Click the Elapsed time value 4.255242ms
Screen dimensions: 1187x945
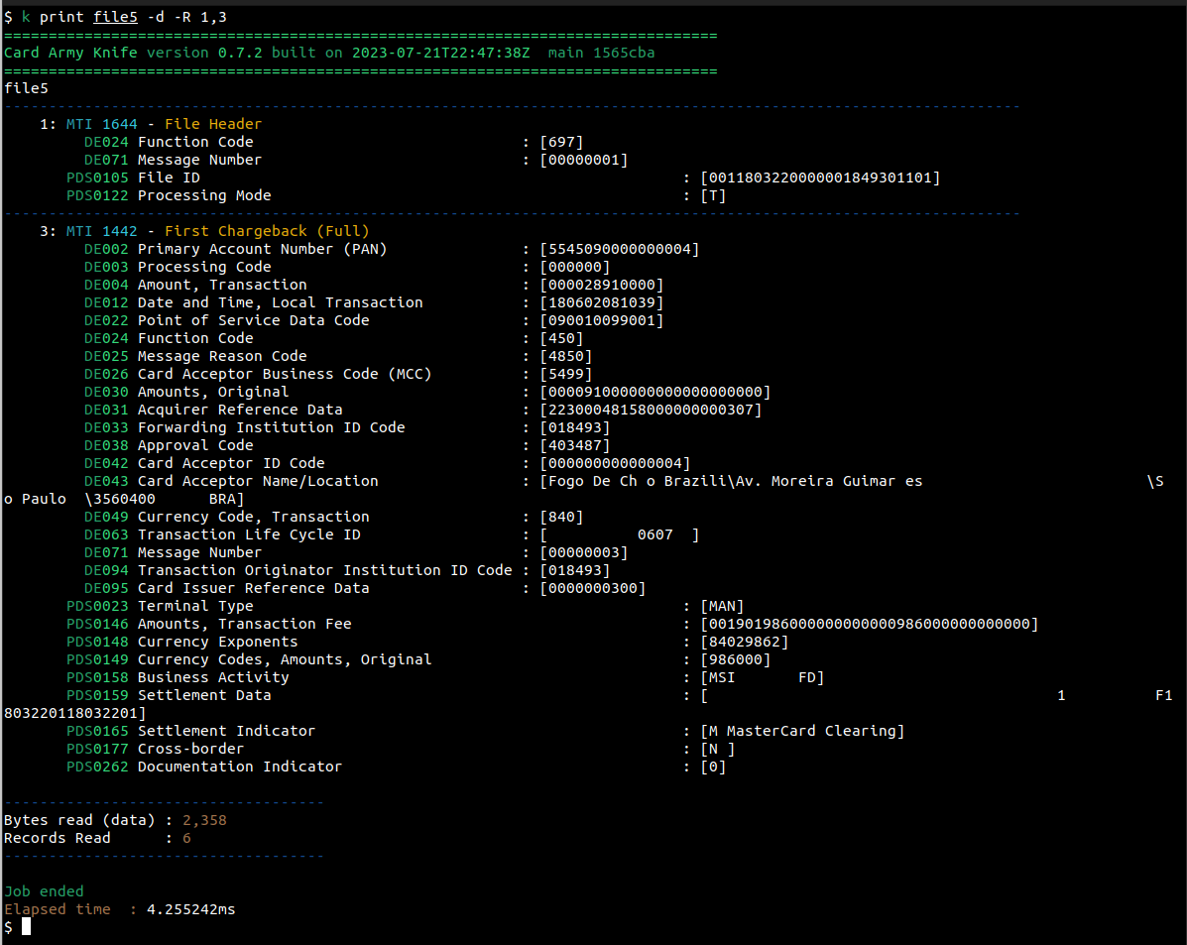(x=190, y=909)
